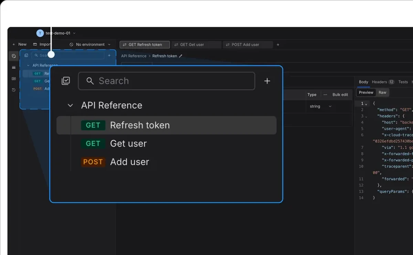
Task: Open the Collections view from the left rail
Action: click(x=14, y=56)
